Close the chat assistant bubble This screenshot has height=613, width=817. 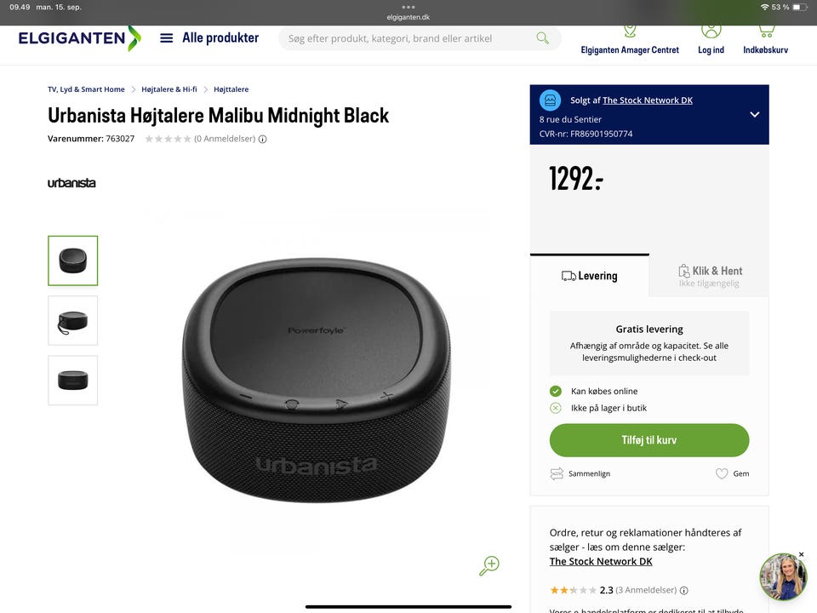click(x=802, y=554)
